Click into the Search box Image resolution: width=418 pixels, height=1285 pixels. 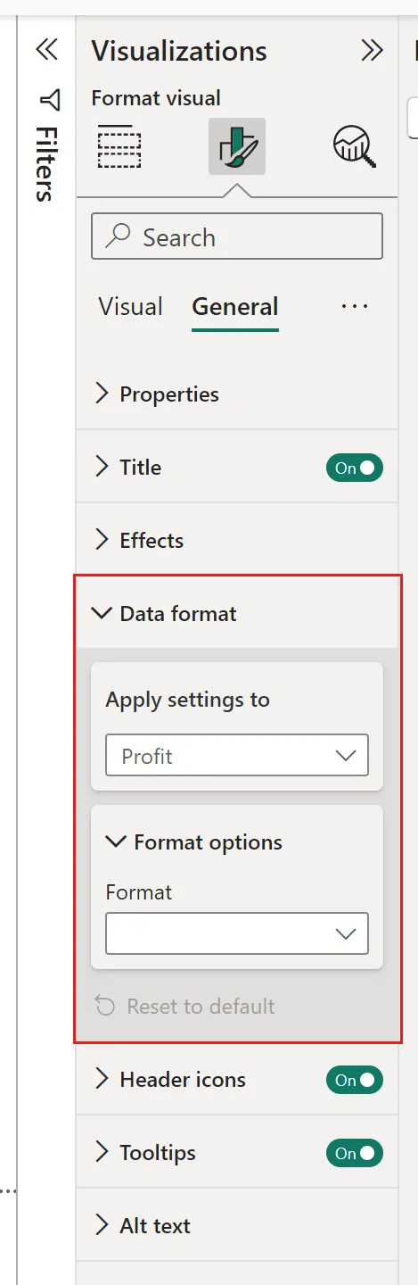[x=237, y=237]
